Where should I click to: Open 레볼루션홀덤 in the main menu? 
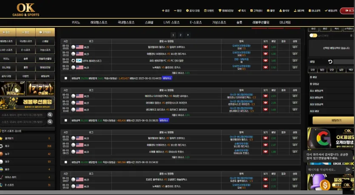[261, 23]
